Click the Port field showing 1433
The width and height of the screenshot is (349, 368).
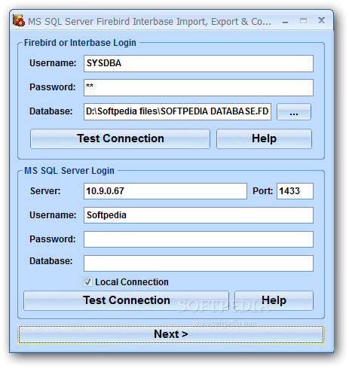point(295,191)
